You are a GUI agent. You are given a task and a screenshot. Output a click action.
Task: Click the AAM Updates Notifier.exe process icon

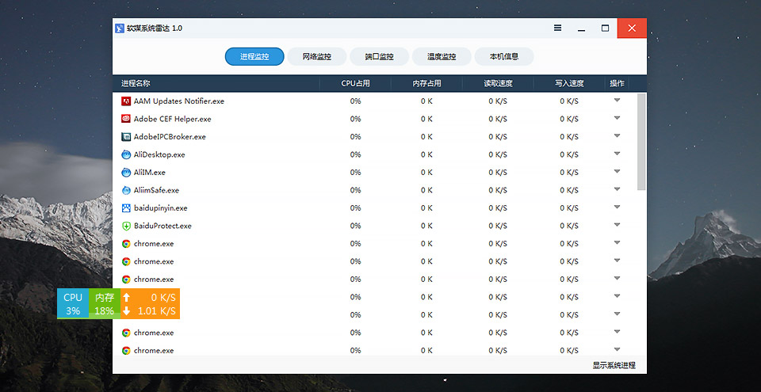point(126,101)
